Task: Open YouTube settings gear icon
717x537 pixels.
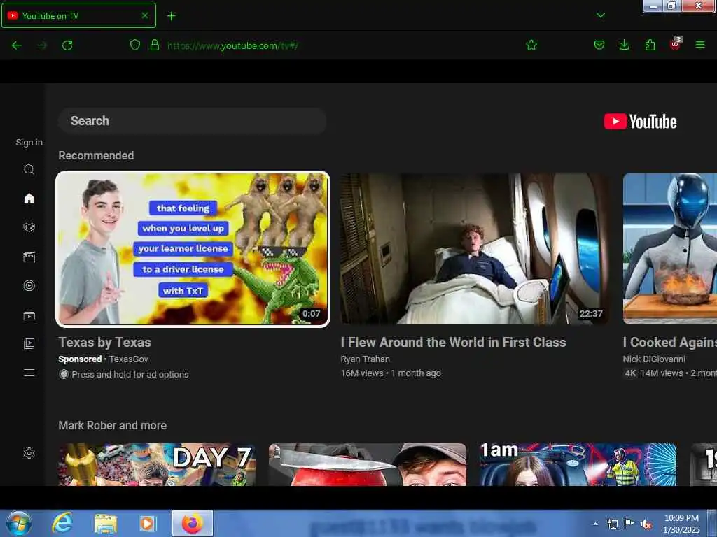Action: [29, 453]
